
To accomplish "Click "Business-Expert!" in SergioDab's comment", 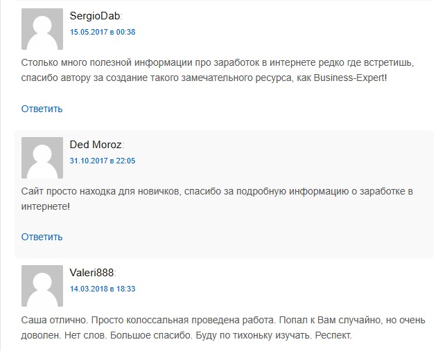I will coord(350,78).
